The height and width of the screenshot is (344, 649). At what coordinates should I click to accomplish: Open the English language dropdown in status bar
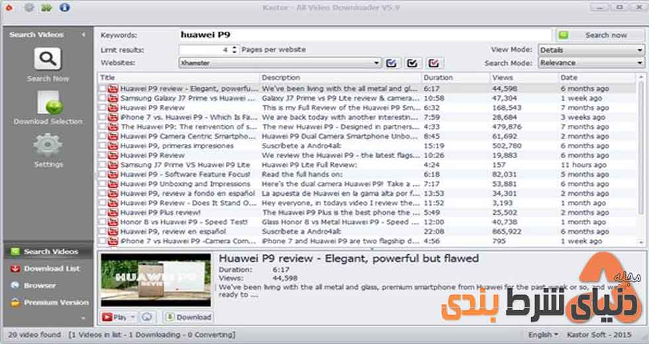(x=542, y=335)
